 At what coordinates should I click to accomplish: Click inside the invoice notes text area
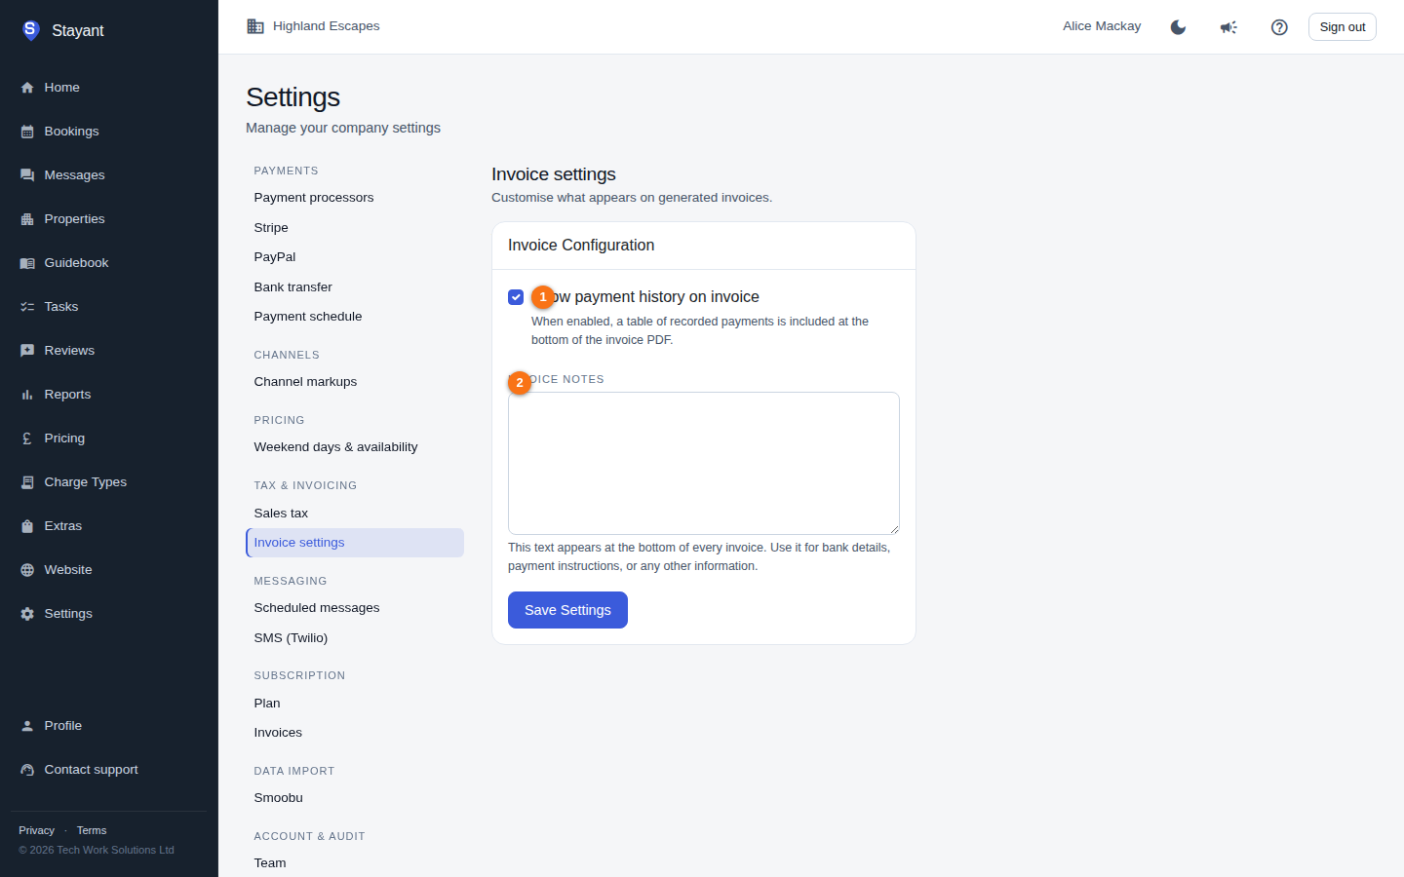point(704,463)
